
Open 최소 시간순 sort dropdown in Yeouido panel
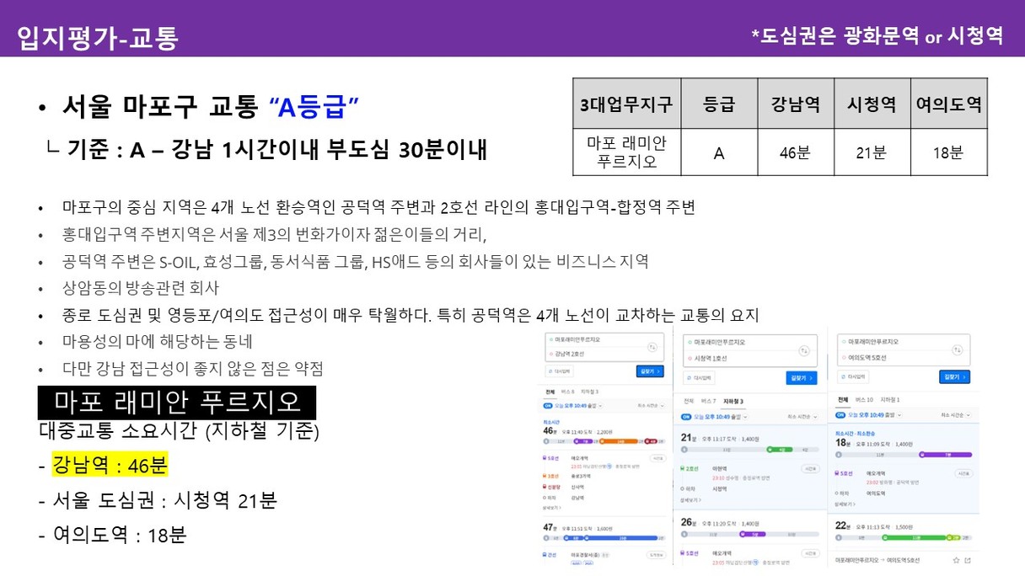click(x=958, y=414)
